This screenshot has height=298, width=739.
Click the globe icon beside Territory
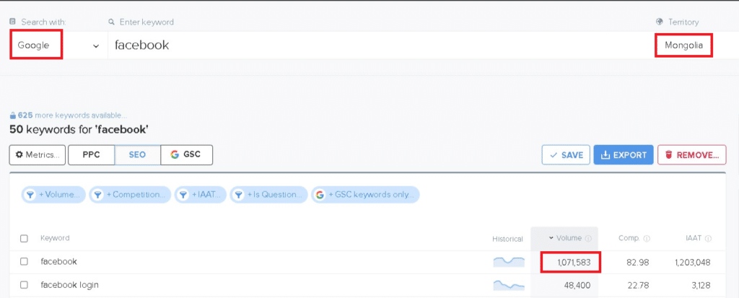[660, 22]
